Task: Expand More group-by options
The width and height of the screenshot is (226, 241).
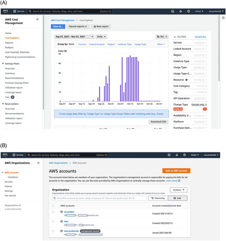Action: point(161,44)
